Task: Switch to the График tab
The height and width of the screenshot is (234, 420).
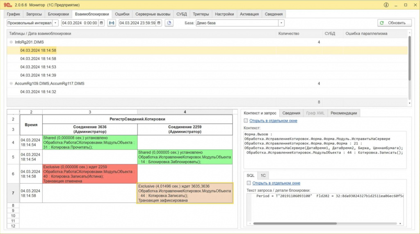Action: point(14,14)
